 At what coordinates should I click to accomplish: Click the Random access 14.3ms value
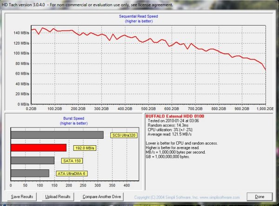tap(168, 125)
